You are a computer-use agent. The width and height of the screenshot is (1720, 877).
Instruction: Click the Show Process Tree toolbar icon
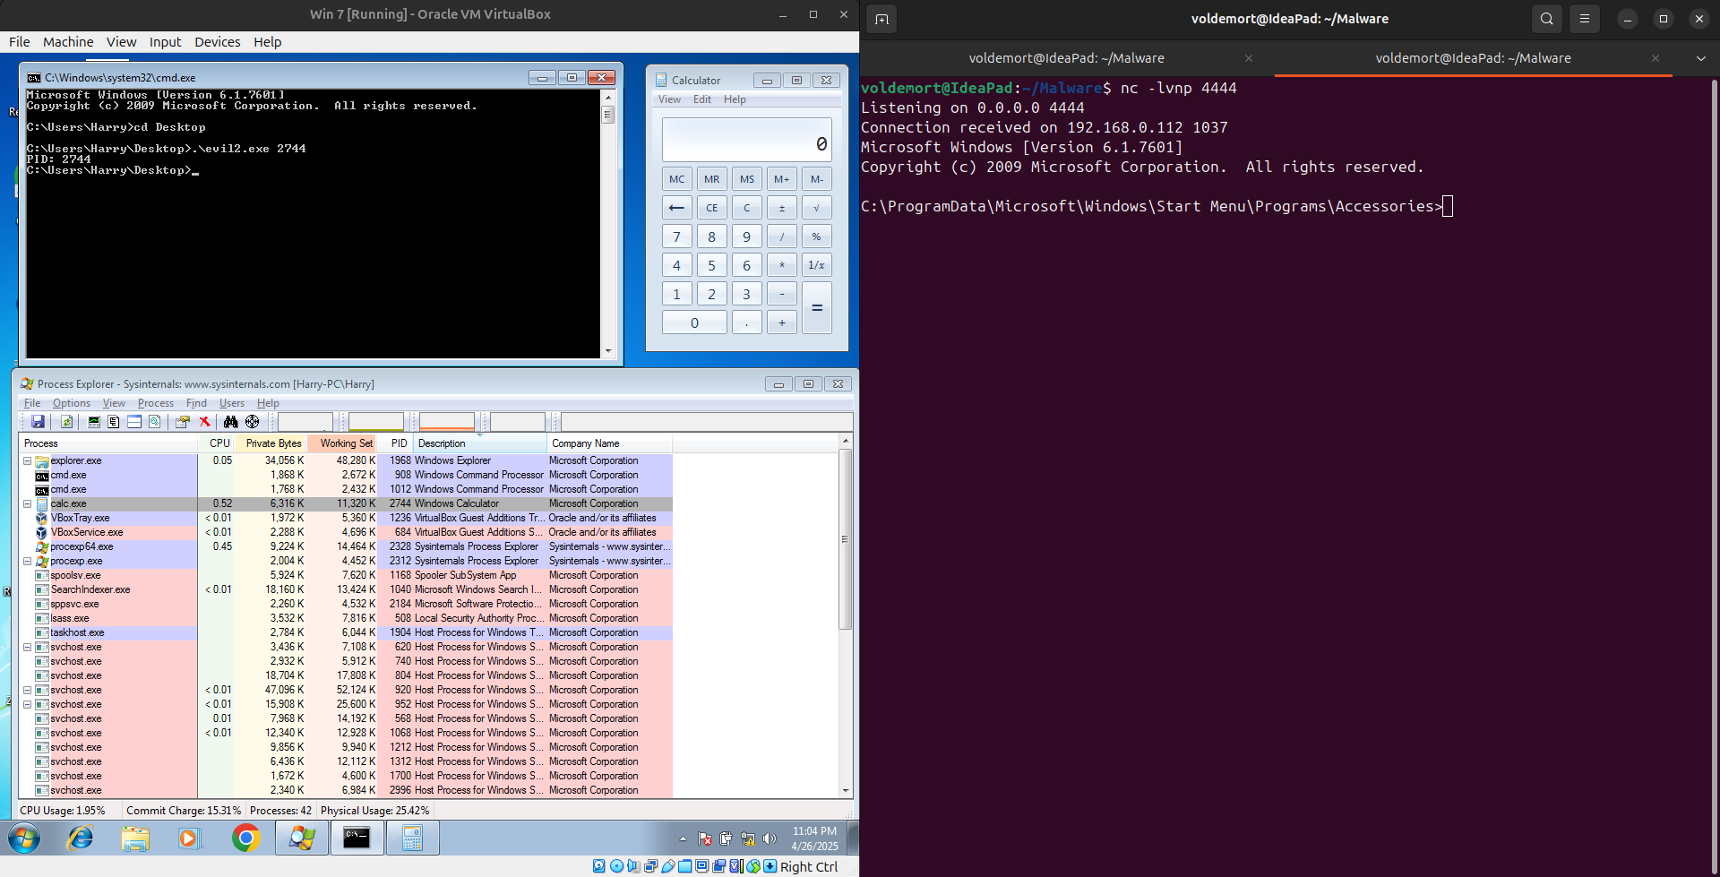[x=114, y=422]
